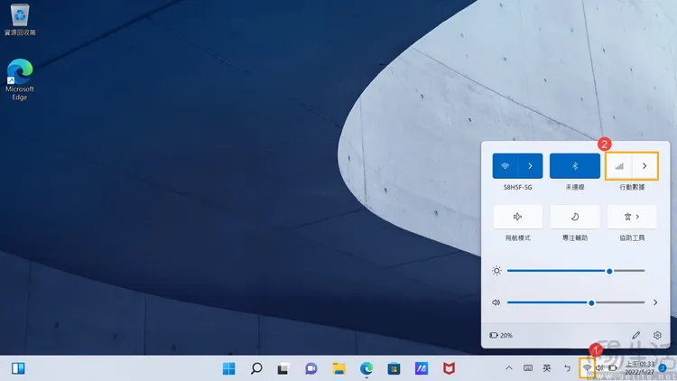Enable airplane mode tile
This screenshot has width=677, height=381.
click(x=517, y=217)
